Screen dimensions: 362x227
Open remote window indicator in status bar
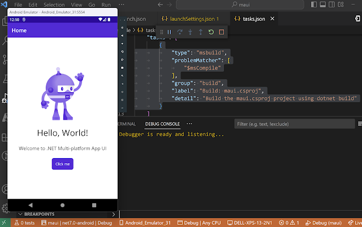(x=5, y=222)
